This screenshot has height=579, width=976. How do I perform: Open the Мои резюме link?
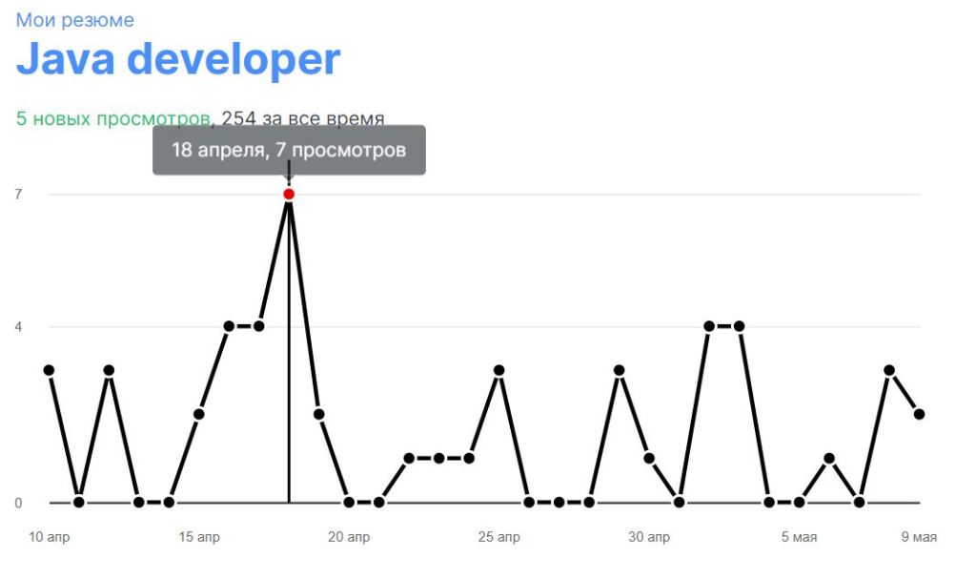[74, 20]
